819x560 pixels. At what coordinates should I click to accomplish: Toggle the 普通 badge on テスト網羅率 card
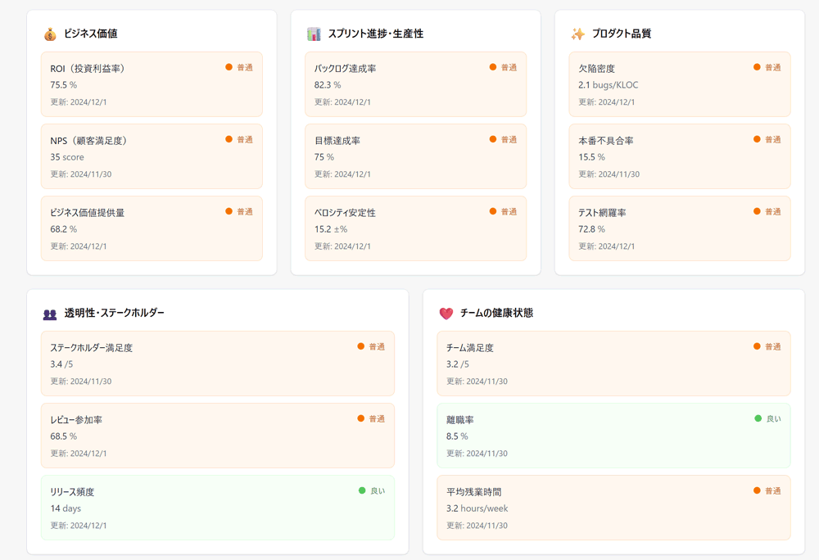click(x=767, y=211)
